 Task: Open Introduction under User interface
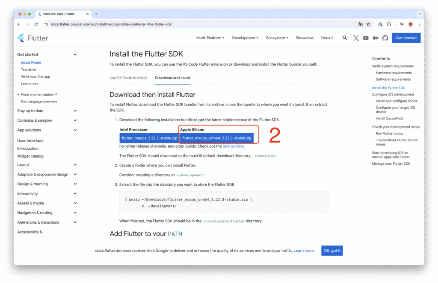pyautogui.click(x=28, y=149)
